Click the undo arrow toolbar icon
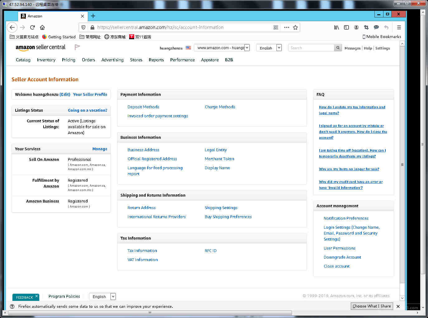The image size is (428, 318). point(386,27)
